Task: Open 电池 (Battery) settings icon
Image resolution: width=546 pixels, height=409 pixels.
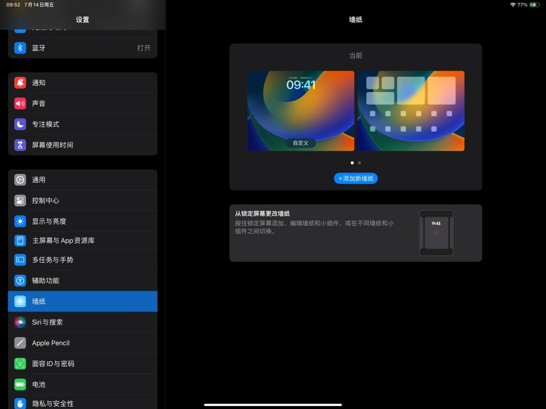Action: click(x=20, y=384)
